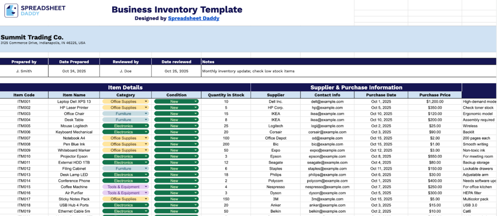Select the Item Code column header
The height and width of the screenshot is (216, 497).
24,95
